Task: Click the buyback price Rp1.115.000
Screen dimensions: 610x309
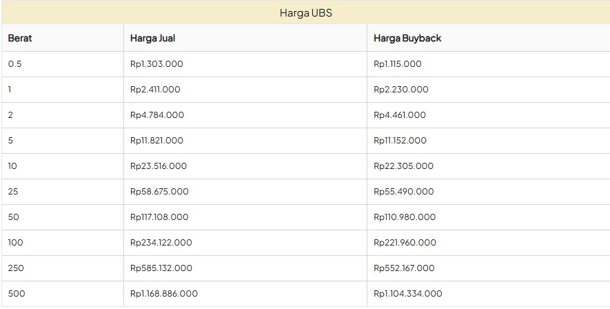Action: (397, 63)
